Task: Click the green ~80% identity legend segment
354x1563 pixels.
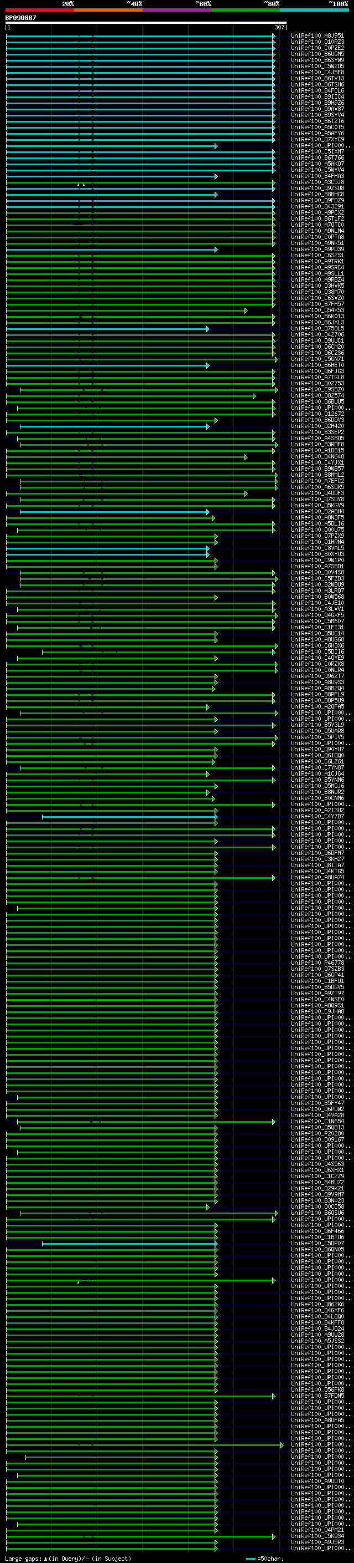Action: click(x=246, y=10)
